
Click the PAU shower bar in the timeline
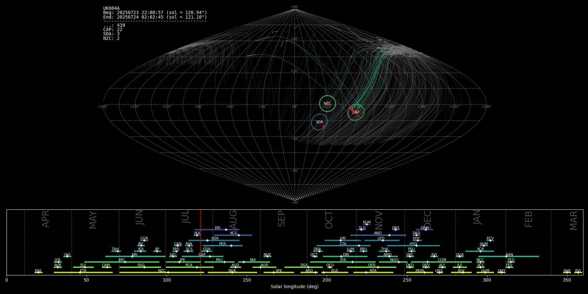tap(220, 262)
